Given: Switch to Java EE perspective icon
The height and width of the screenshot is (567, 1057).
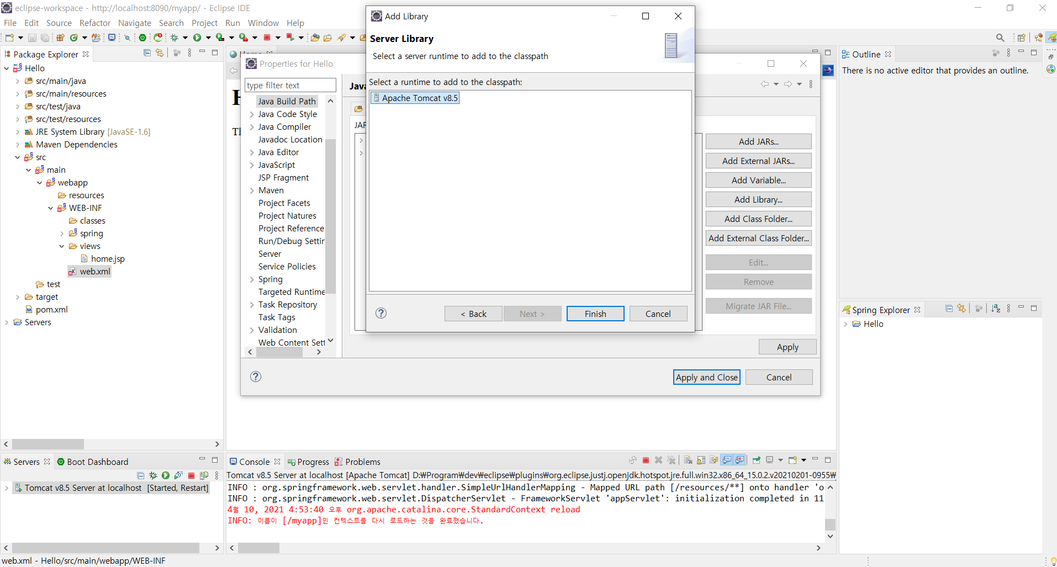Looking at the screenshot, I should point(1039,38).
